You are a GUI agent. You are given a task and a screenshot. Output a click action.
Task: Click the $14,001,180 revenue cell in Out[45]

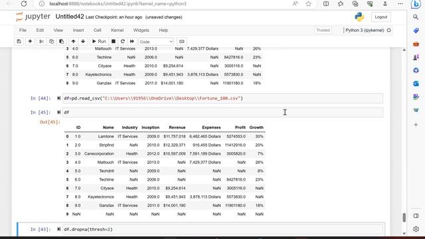(174, 206)
